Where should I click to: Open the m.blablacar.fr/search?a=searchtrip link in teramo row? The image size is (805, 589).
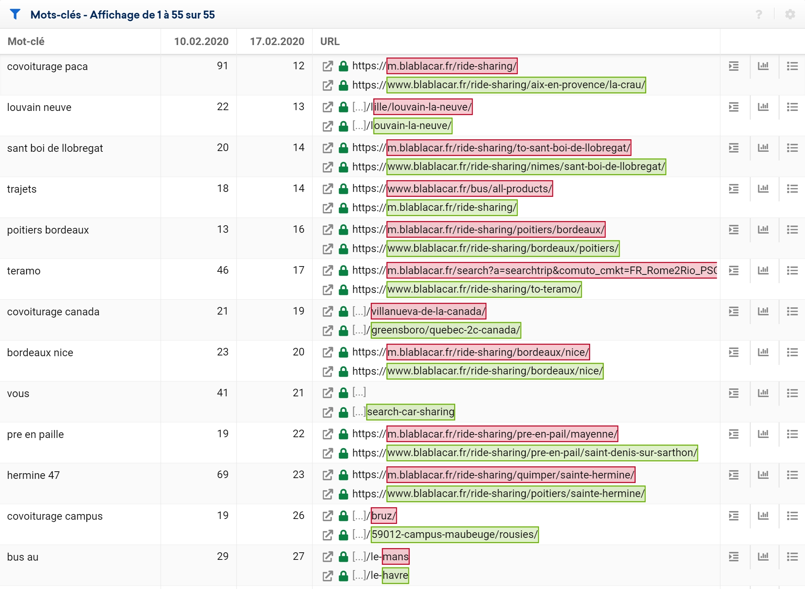point(552,270)
